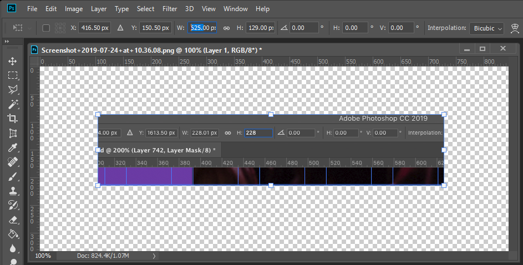Image resolution: width=523 pixels, height=265 pixels.
Task: Select the Polygonal Lasso tool
Action: pyautogui.click(x=13, y=89)
